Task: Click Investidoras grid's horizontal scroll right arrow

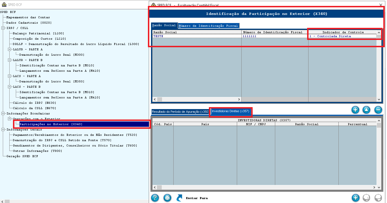Action: [x=375, y=187]
